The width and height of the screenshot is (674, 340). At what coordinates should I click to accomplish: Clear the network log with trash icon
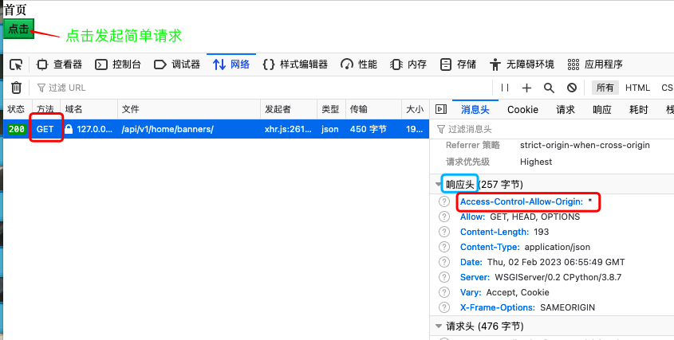click(16, 88)
